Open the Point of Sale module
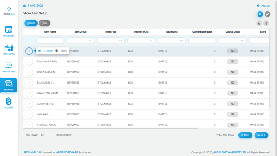 pos(8,67)
